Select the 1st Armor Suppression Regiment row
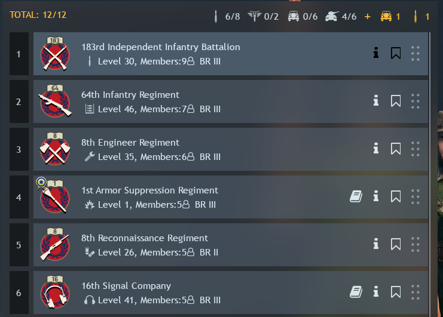This screenshot has height=317, width=443. tap(231, 197)
